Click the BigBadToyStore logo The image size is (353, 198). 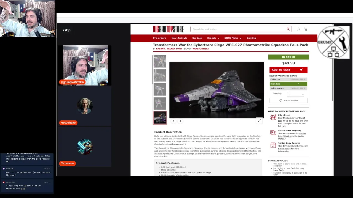[168, 29]
